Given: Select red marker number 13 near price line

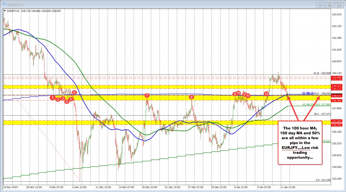Looking at the screenshot, I should tap(266, 93).
